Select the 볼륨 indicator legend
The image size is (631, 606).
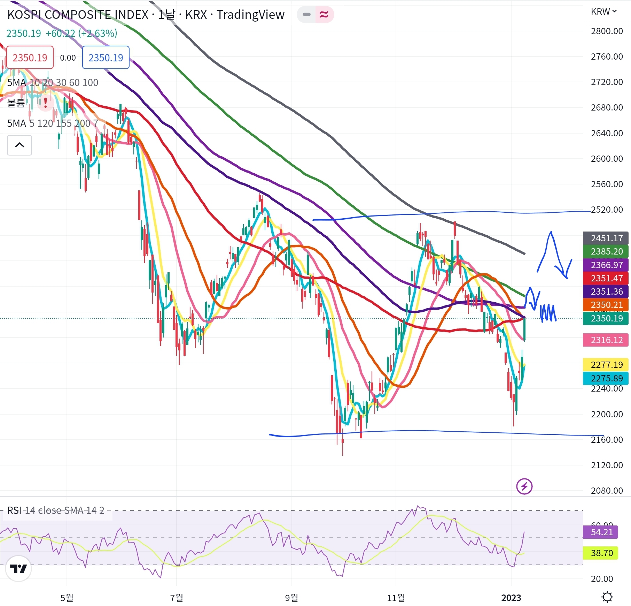tap(16, 103)
